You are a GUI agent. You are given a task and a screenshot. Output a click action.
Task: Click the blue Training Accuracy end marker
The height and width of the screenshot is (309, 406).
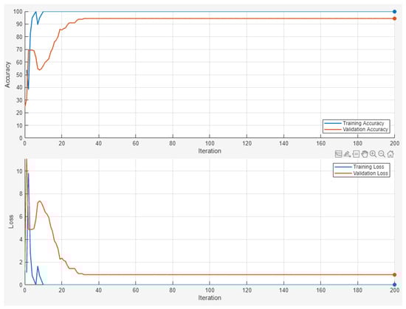395,12
